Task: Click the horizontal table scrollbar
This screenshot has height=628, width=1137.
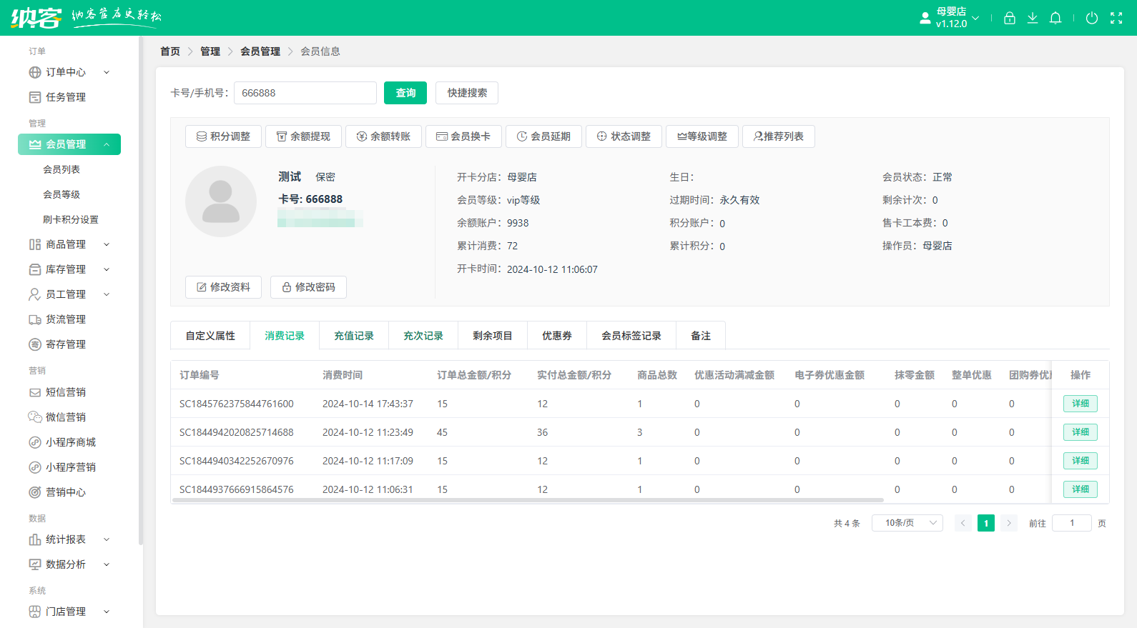Action: (528, 500)
